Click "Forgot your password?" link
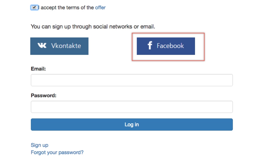 tap(57, 152)
